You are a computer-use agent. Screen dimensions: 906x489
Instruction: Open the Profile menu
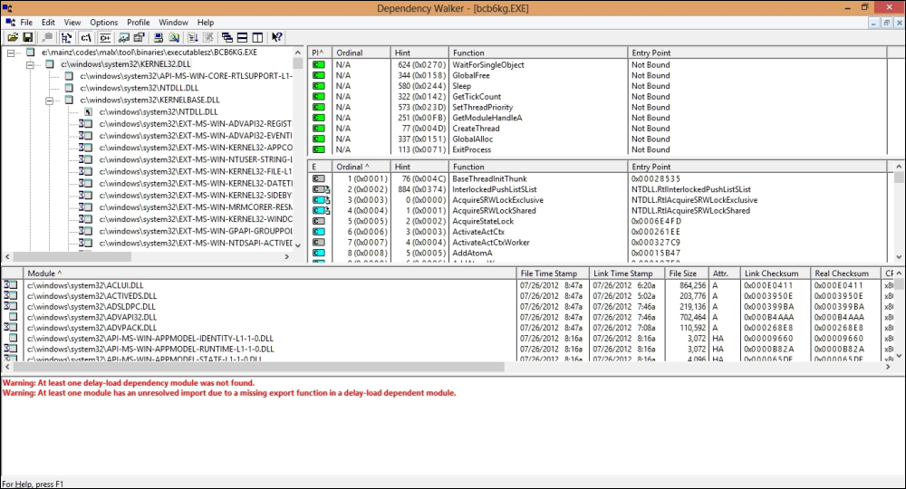[138, 22]
